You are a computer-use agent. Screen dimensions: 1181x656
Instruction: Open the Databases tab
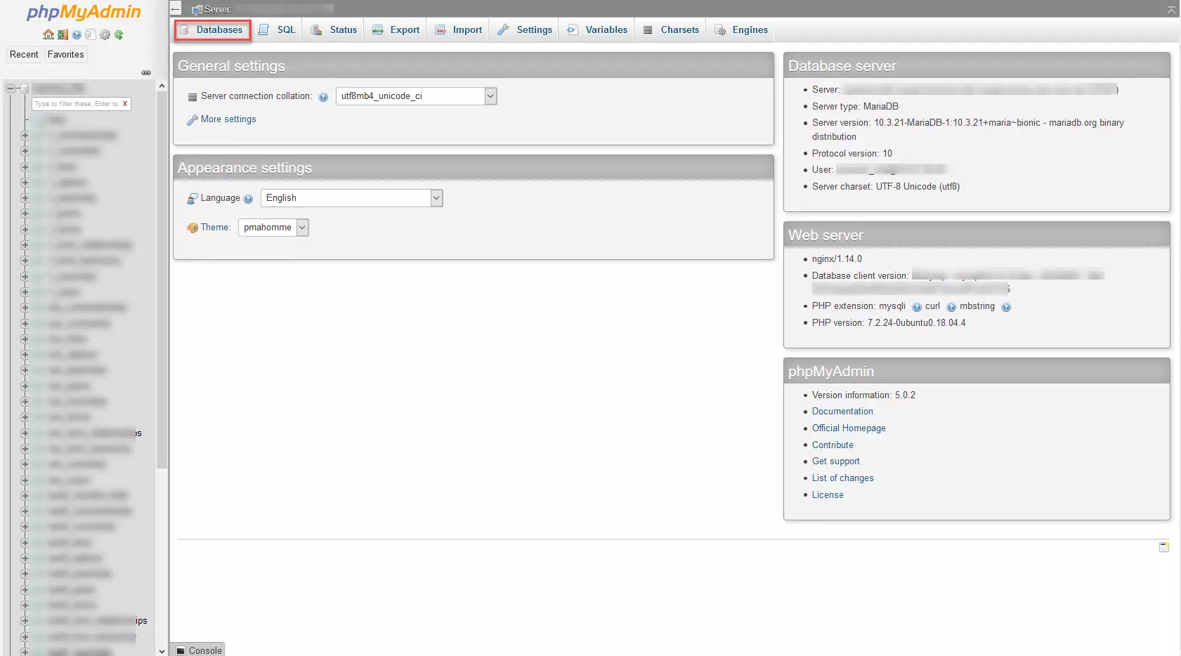[x=212, y=30]
